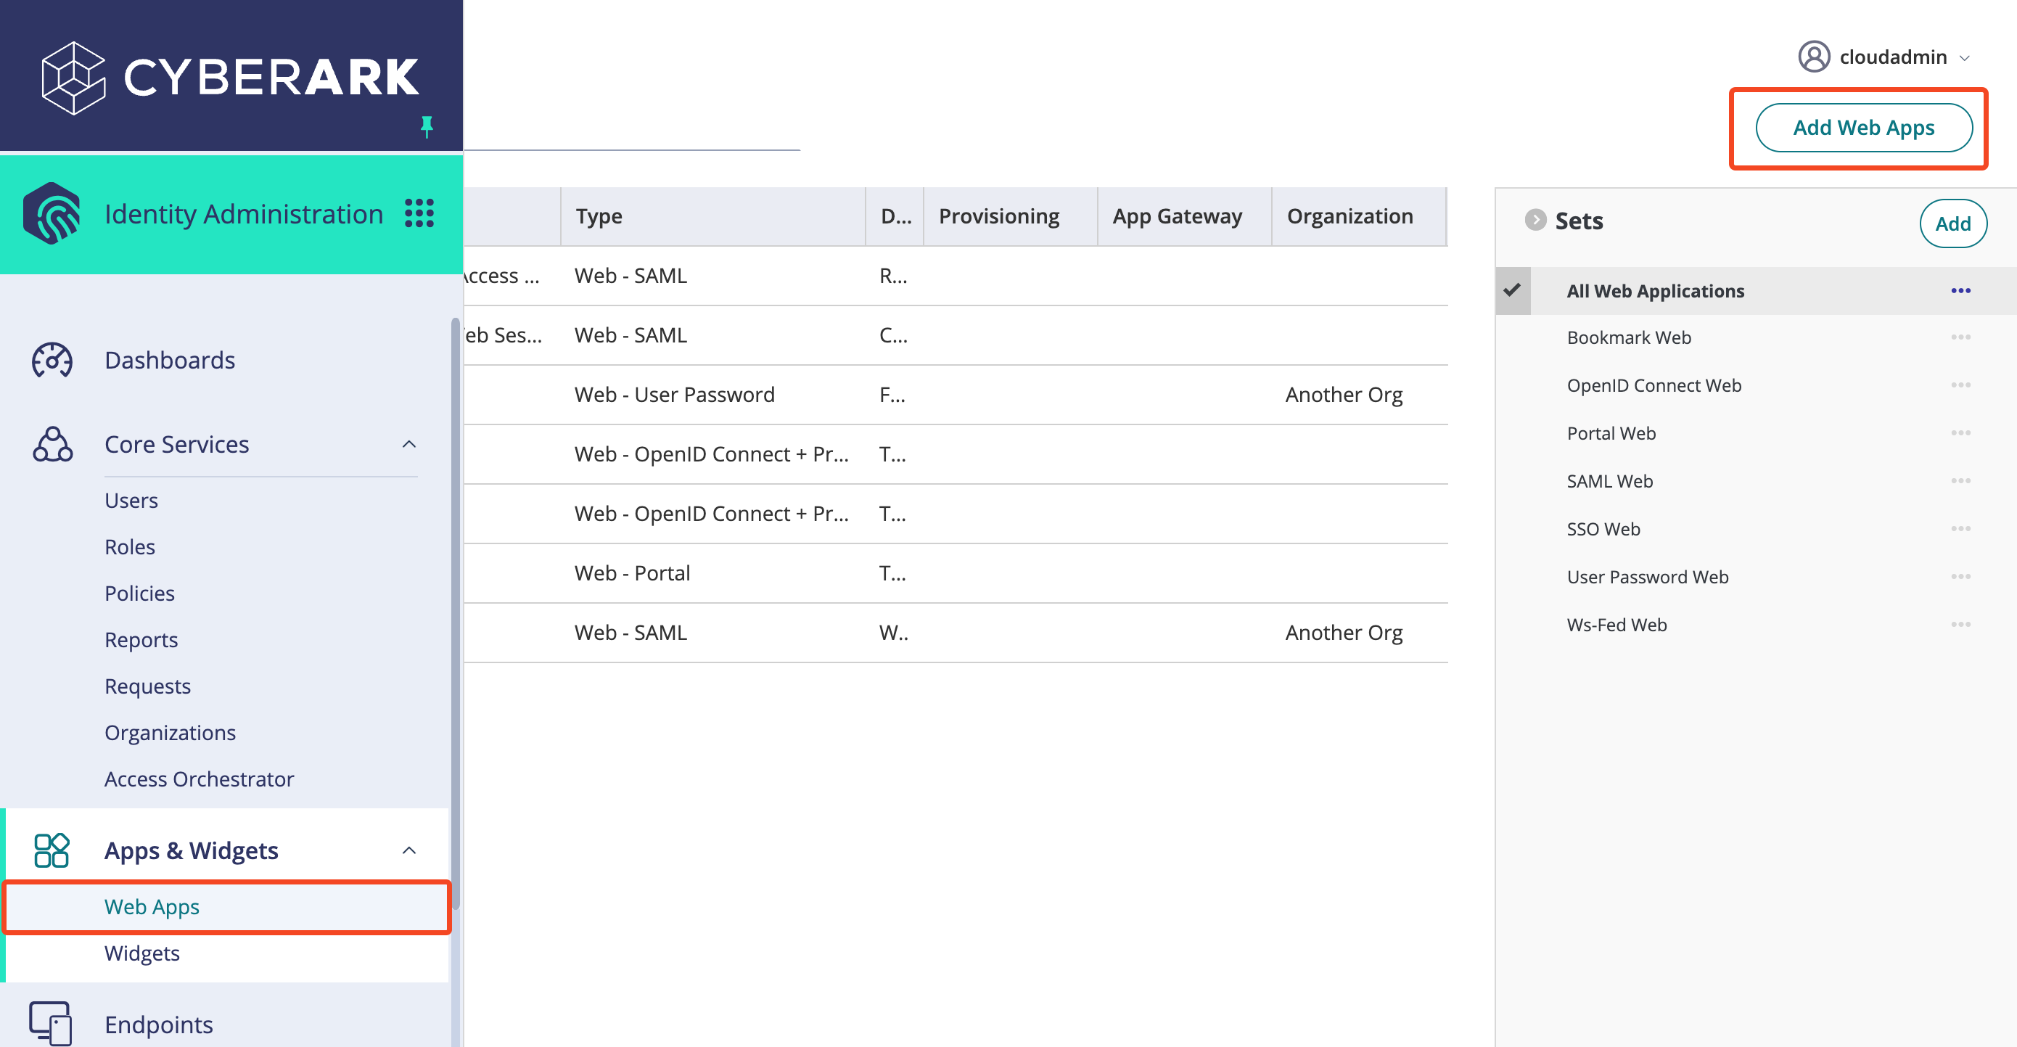Open Requests in the sidebar

pos(147,686)
